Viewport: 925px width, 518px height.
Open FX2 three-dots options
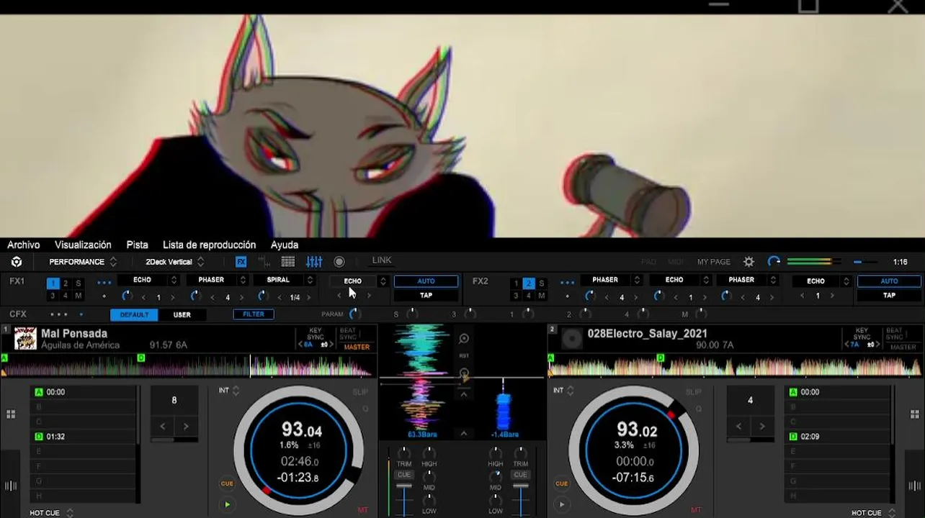[568, 283]
